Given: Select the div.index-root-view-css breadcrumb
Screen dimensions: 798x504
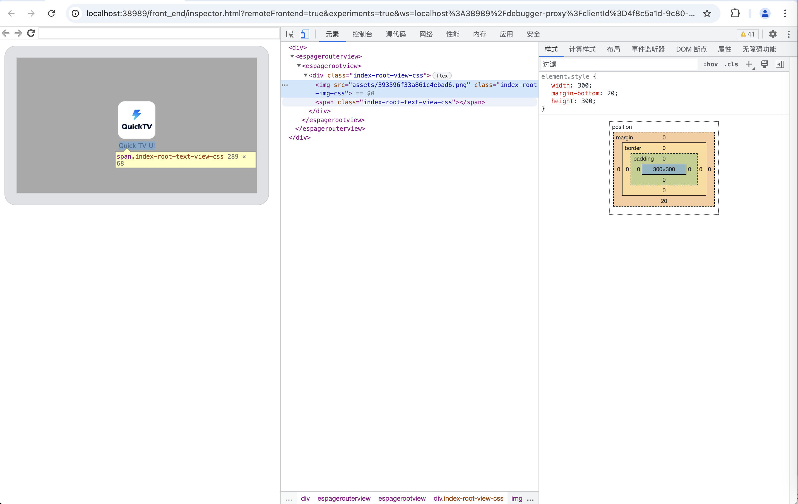Looking at the screenshot, I should tap(468, 498).
